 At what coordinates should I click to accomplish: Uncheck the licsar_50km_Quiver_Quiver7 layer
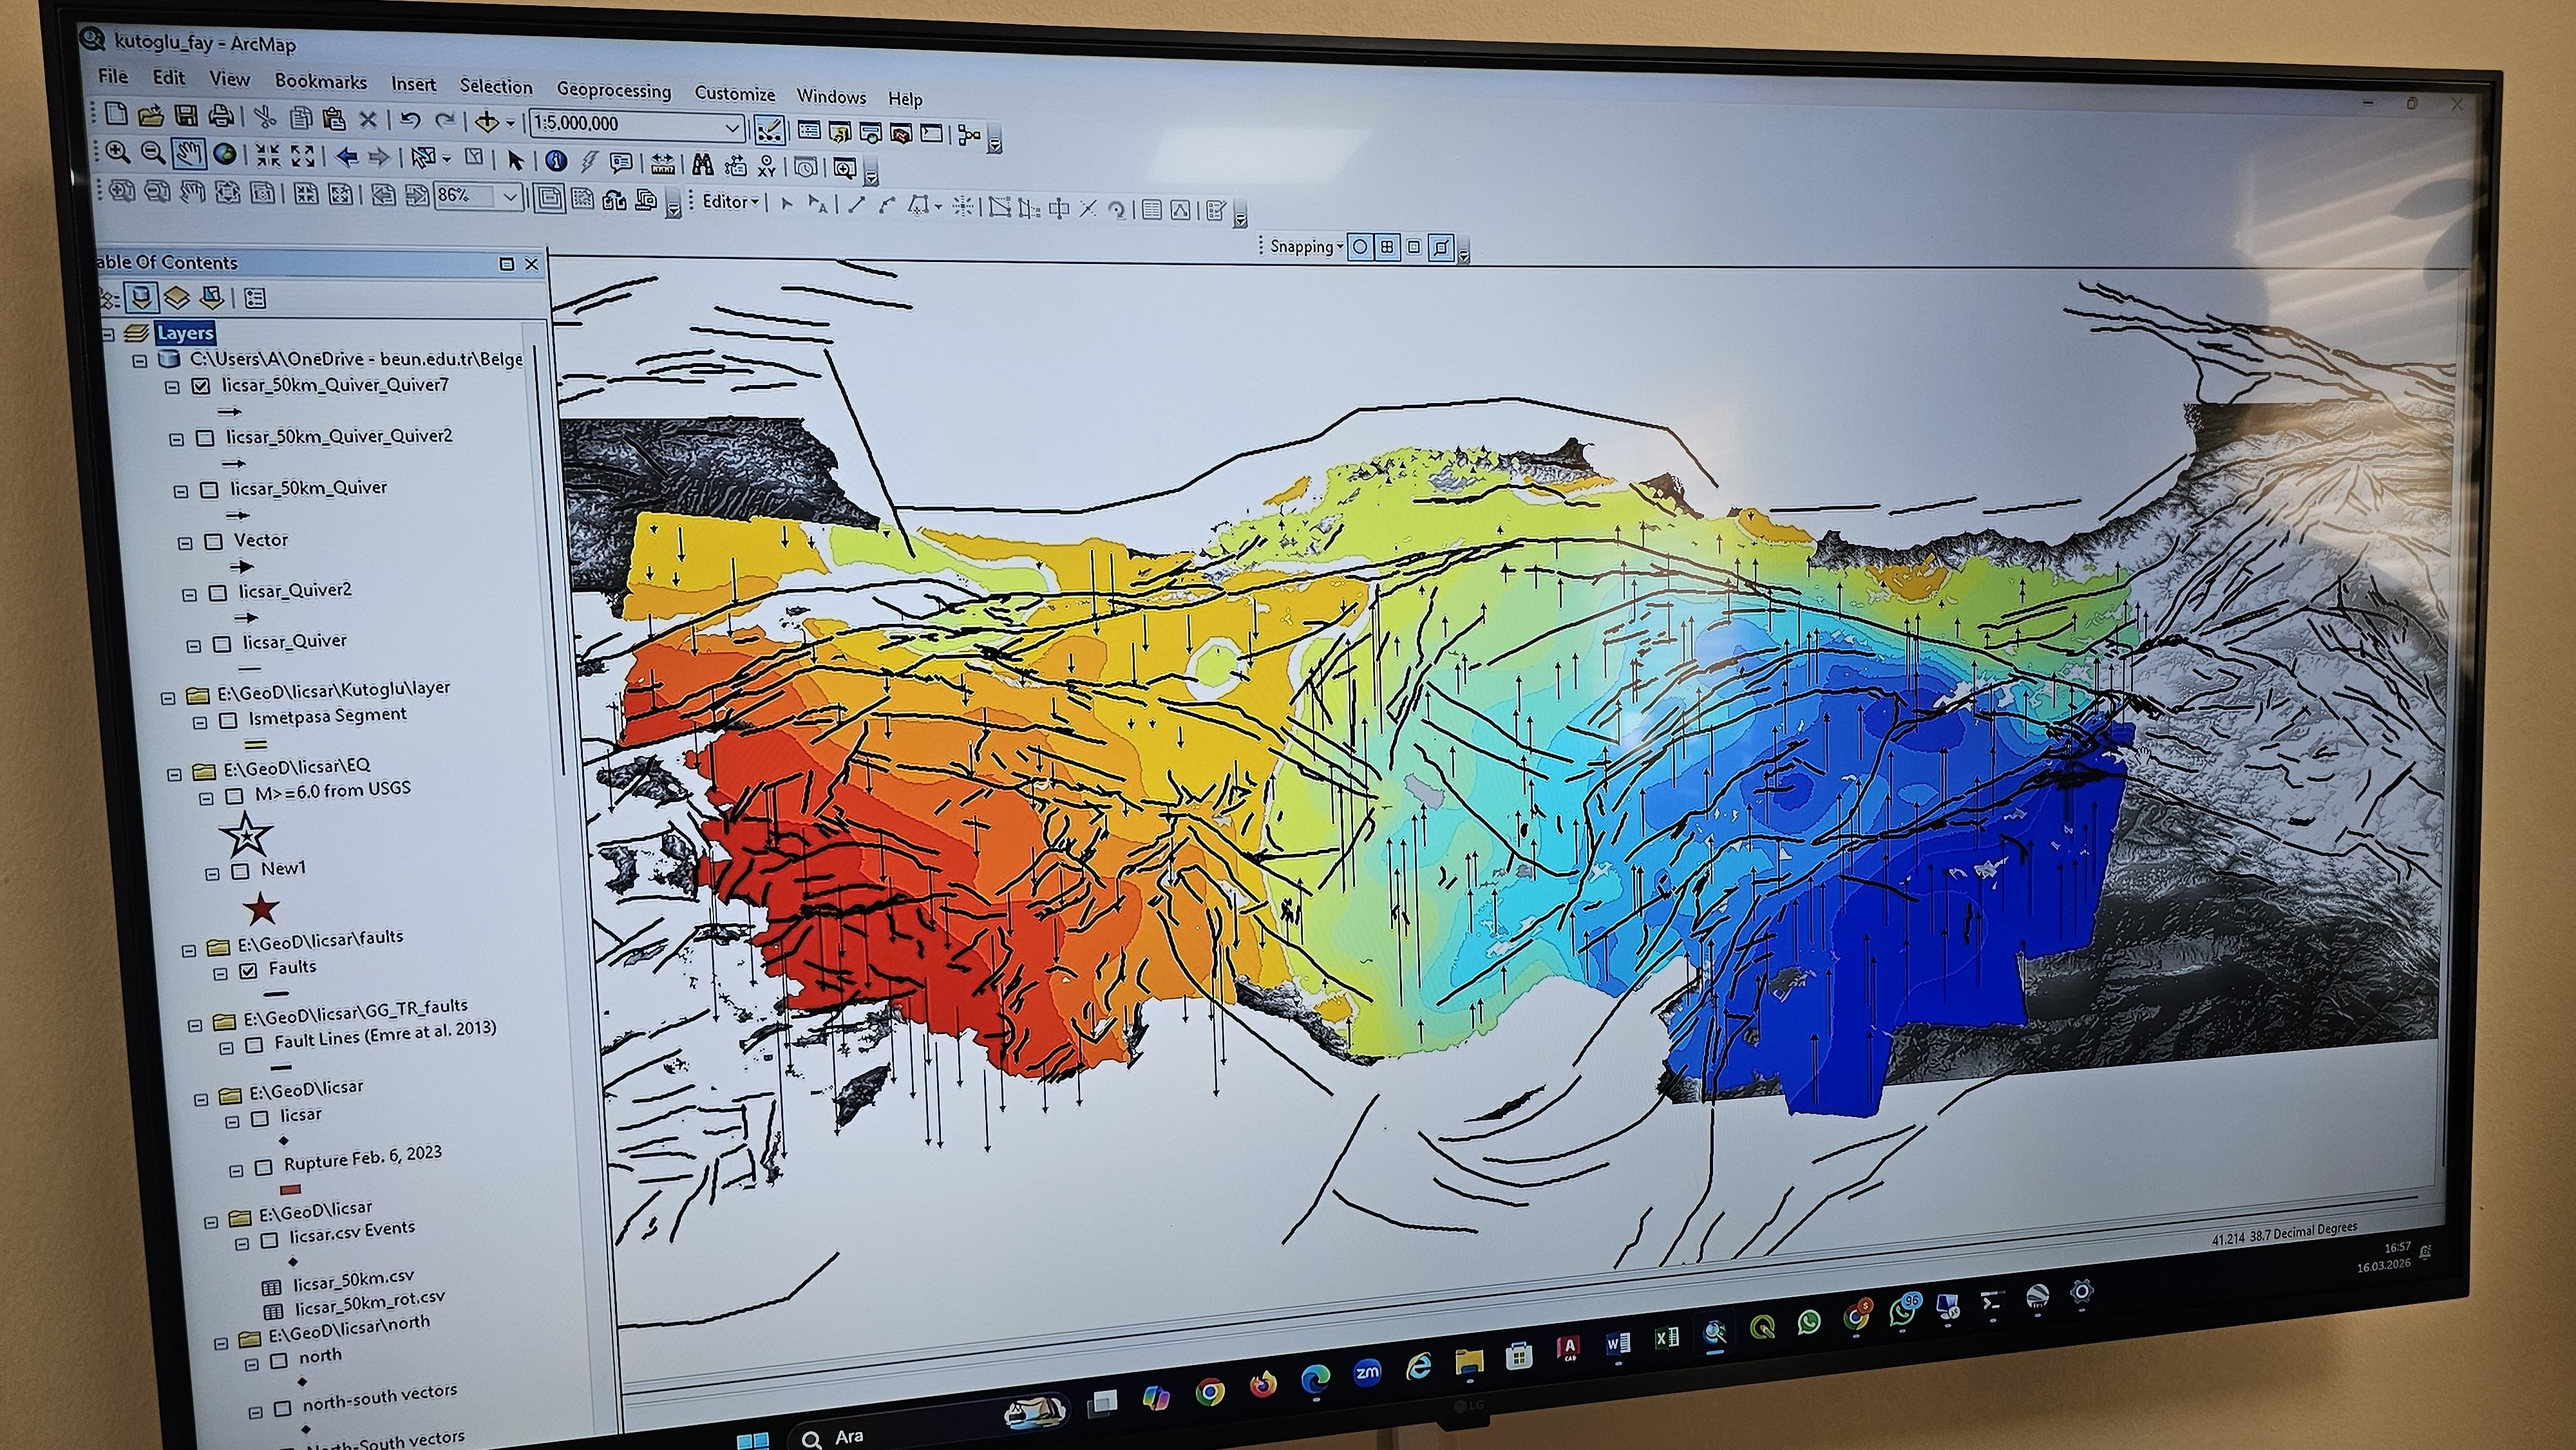201,386
